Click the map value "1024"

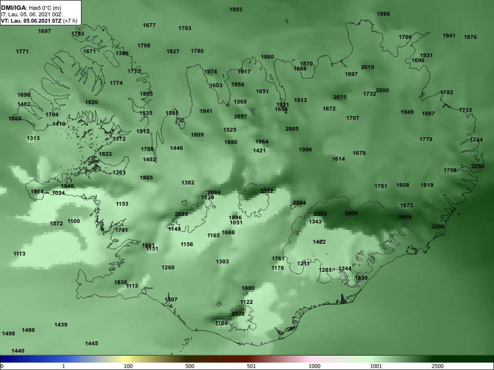coord(58,193)
